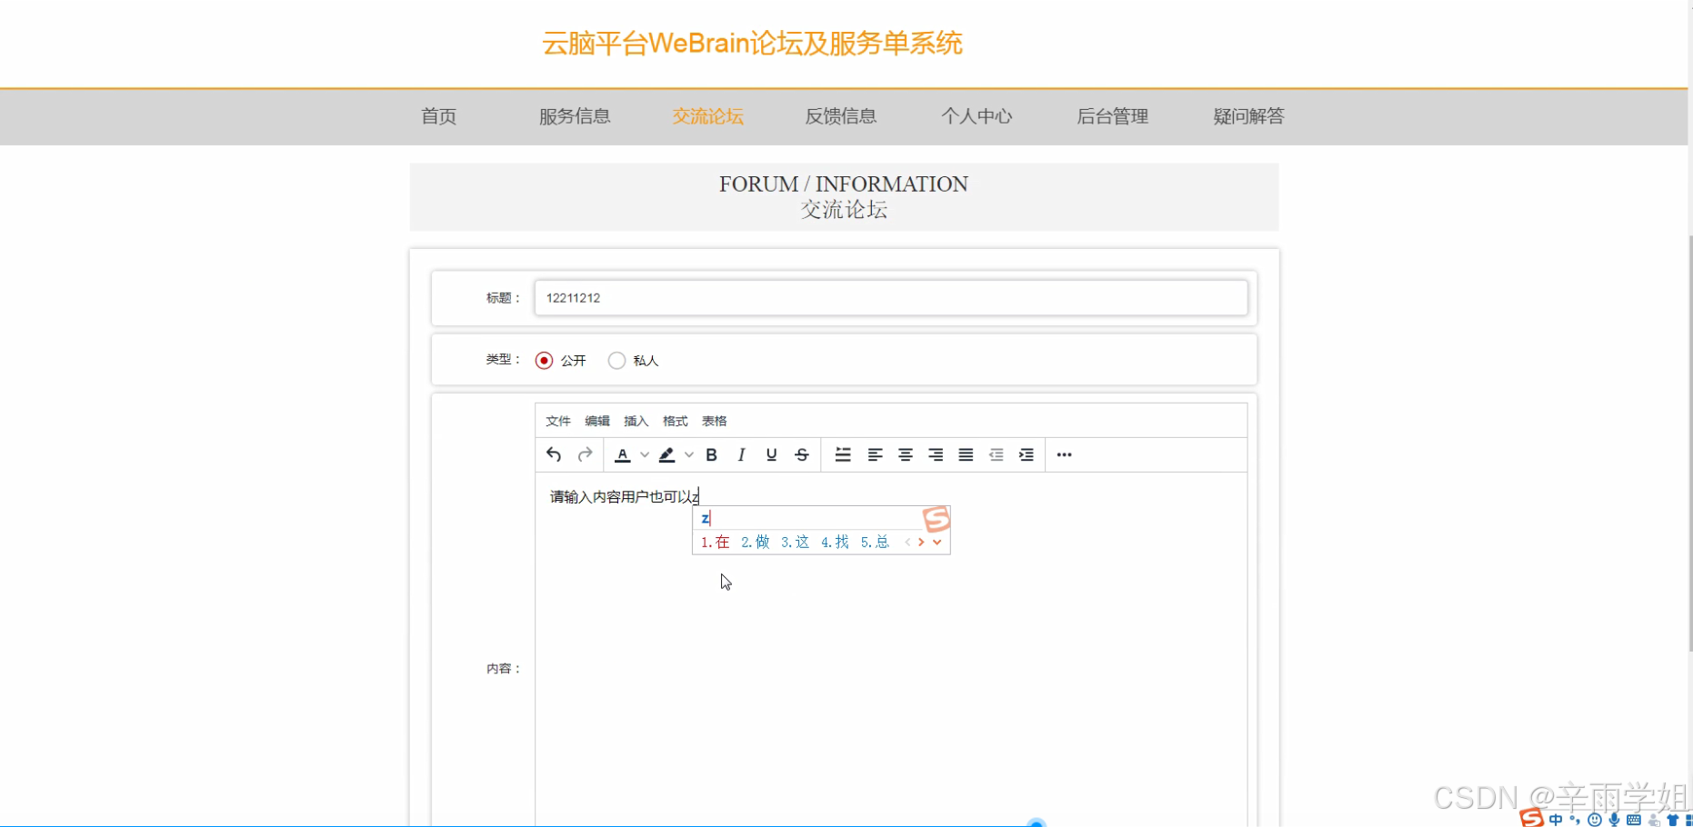
Task: Open the 表格 editor menu
Action: tap(714, 421)
